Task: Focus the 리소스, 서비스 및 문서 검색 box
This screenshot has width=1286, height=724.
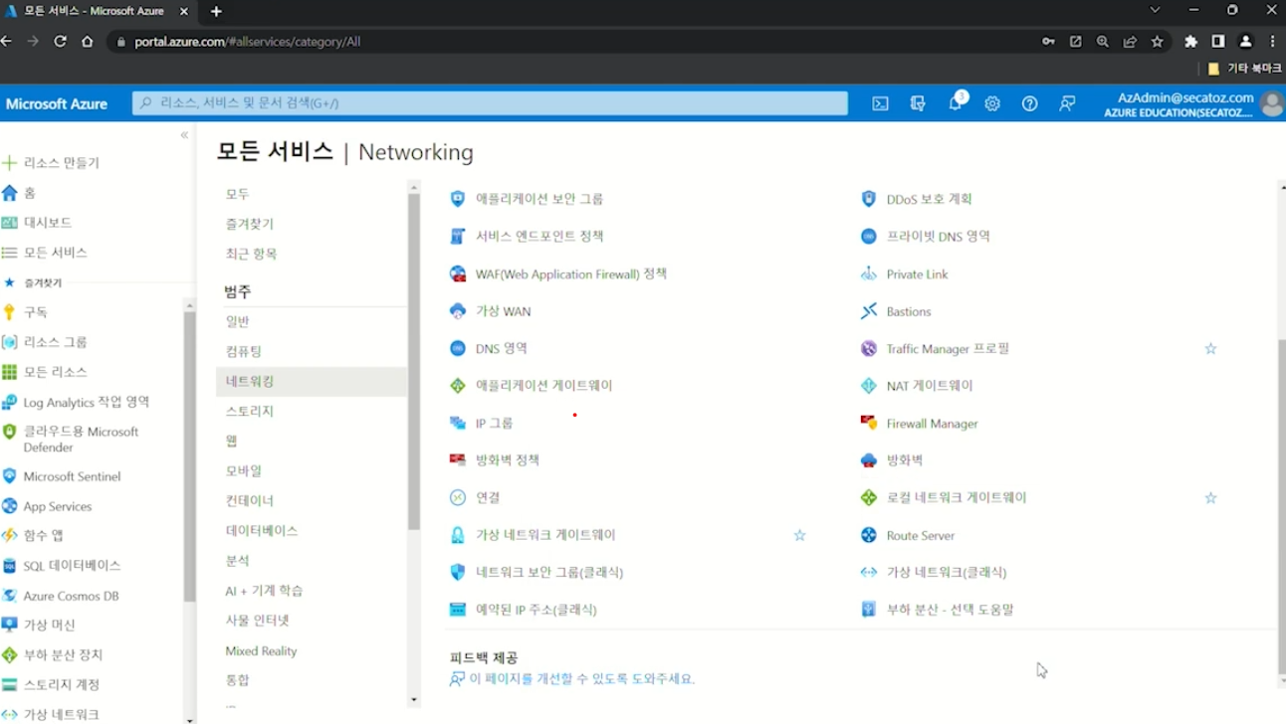Action: (x=490, y=103)
